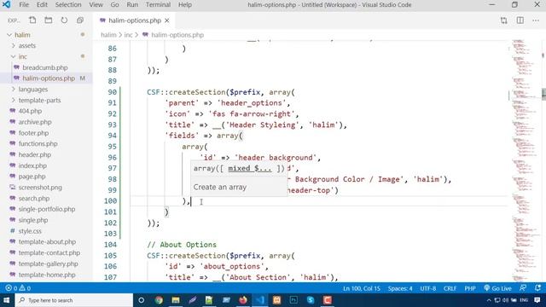Refresh the Explorer file tree
Viewport: 546px width, 307px height.
tap(64, 20)
